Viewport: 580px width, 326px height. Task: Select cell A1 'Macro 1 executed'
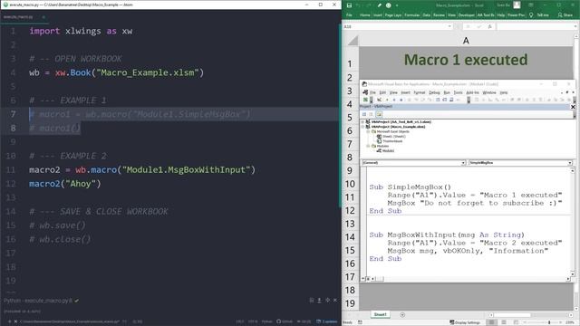click(466, 60)
